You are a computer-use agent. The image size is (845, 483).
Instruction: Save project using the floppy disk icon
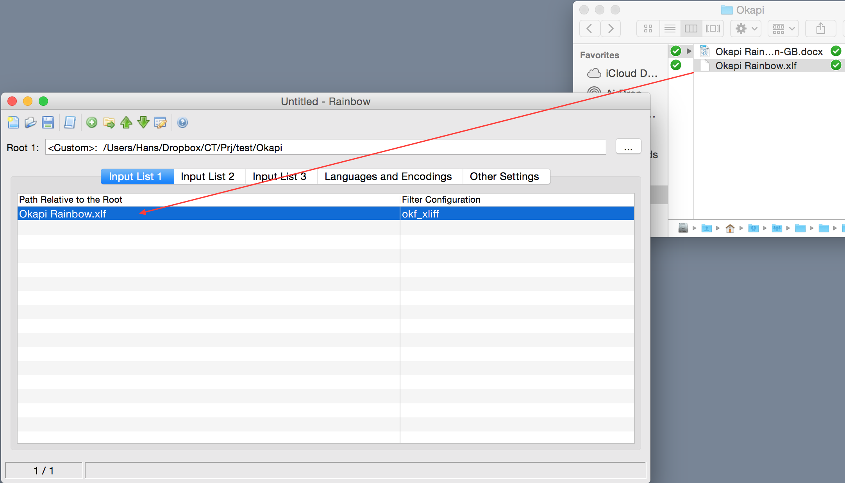(x=48, y=123)
